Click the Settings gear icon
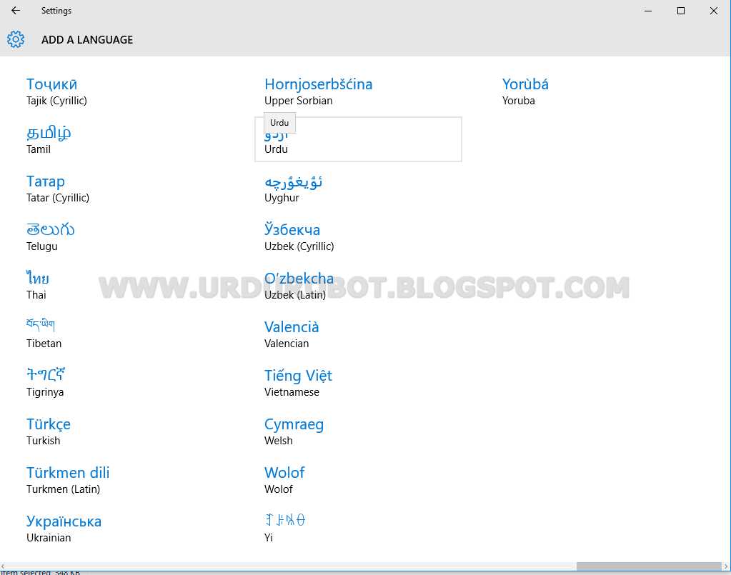Image resolution: width=731 pixels, height=575 pixels. point(15,39)
